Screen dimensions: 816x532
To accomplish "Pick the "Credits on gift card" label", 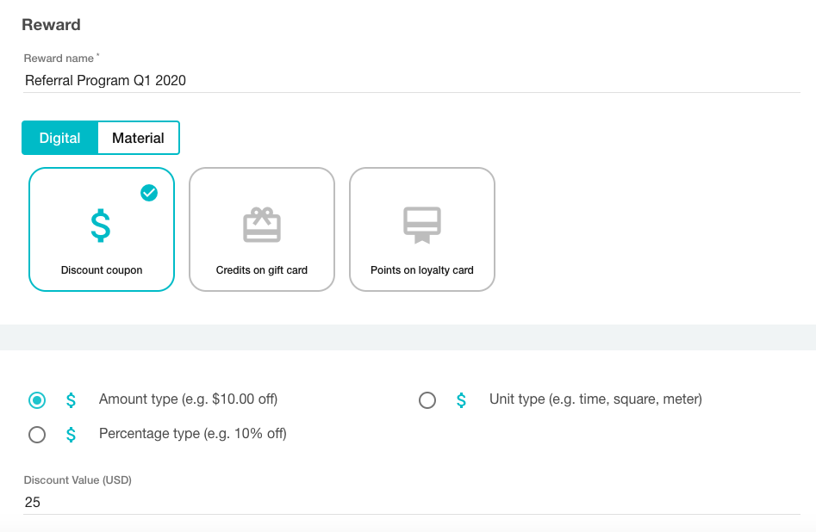I will tap(262, 270).
